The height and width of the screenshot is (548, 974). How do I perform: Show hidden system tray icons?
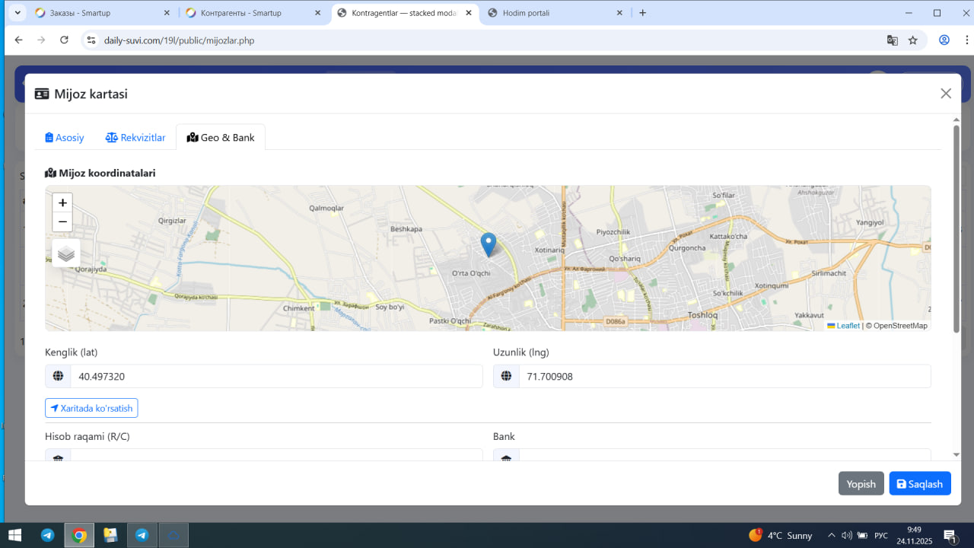pyautogui.click(x=832, y=535)
